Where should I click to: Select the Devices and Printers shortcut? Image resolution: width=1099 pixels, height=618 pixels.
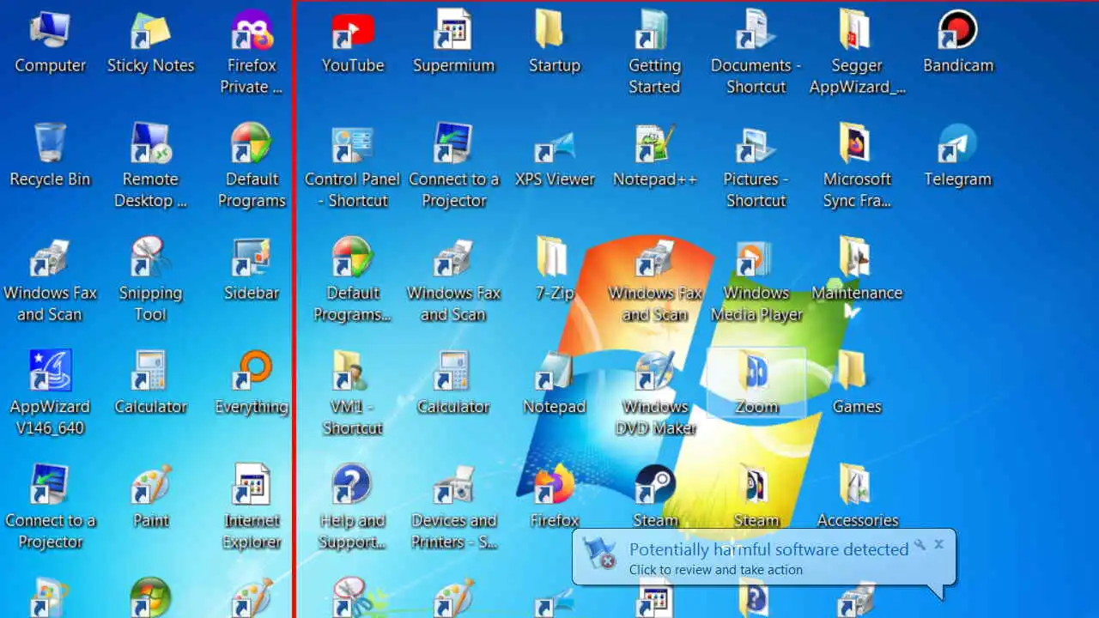pyautogui.click(x=453, y=506)
